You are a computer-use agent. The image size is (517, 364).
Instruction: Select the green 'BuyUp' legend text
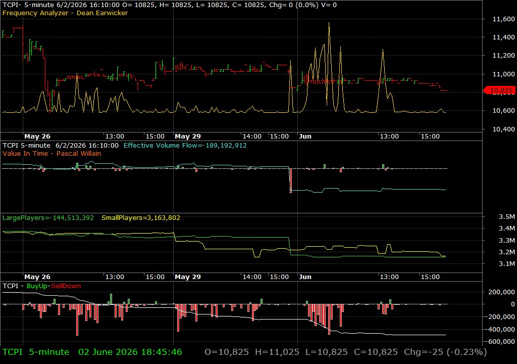37,286
